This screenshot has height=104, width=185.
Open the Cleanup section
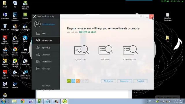point(46,55)
